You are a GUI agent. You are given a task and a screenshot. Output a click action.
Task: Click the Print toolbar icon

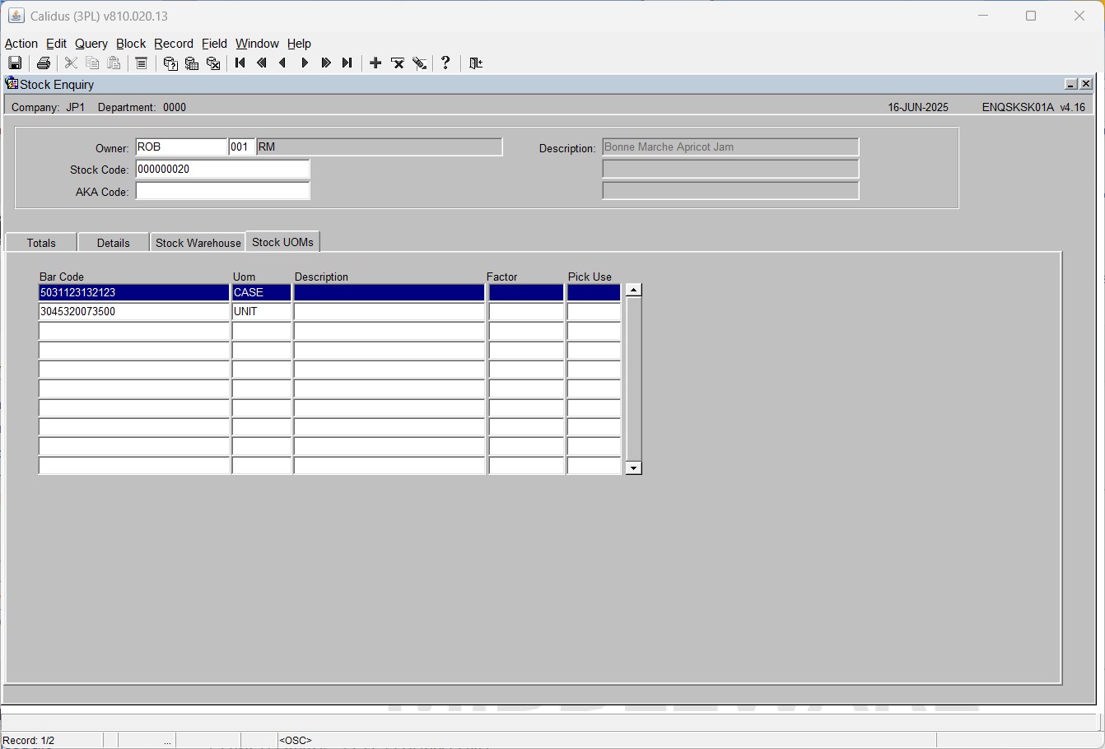click(x=44, y=63)
